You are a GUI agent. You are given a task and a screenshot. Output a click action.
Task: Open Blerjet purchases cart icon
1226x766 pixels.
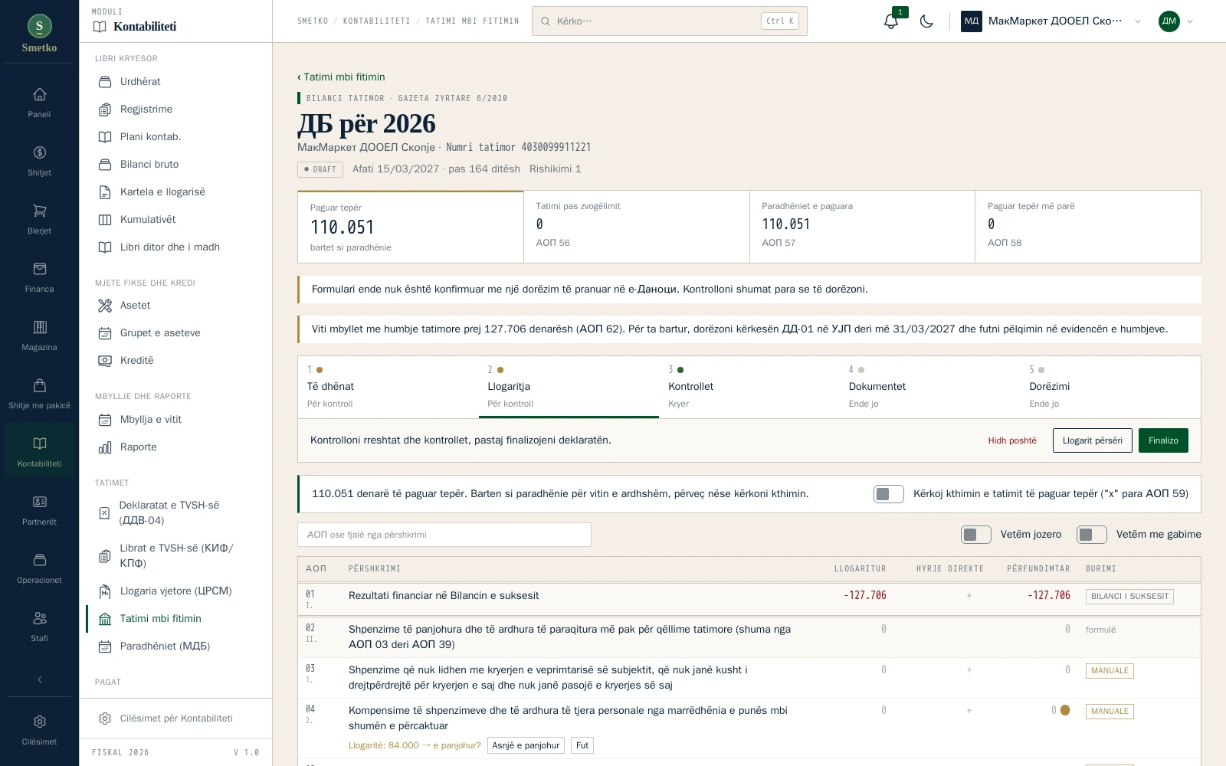click(x=39, y=219)
